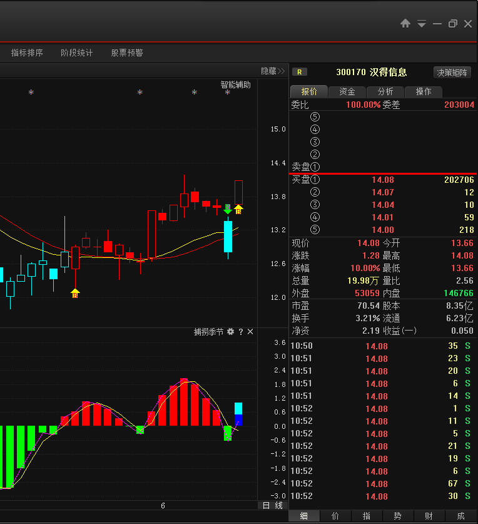Click the 日线 period selector
Screen dimensions: 478x524
coord(273,505)
